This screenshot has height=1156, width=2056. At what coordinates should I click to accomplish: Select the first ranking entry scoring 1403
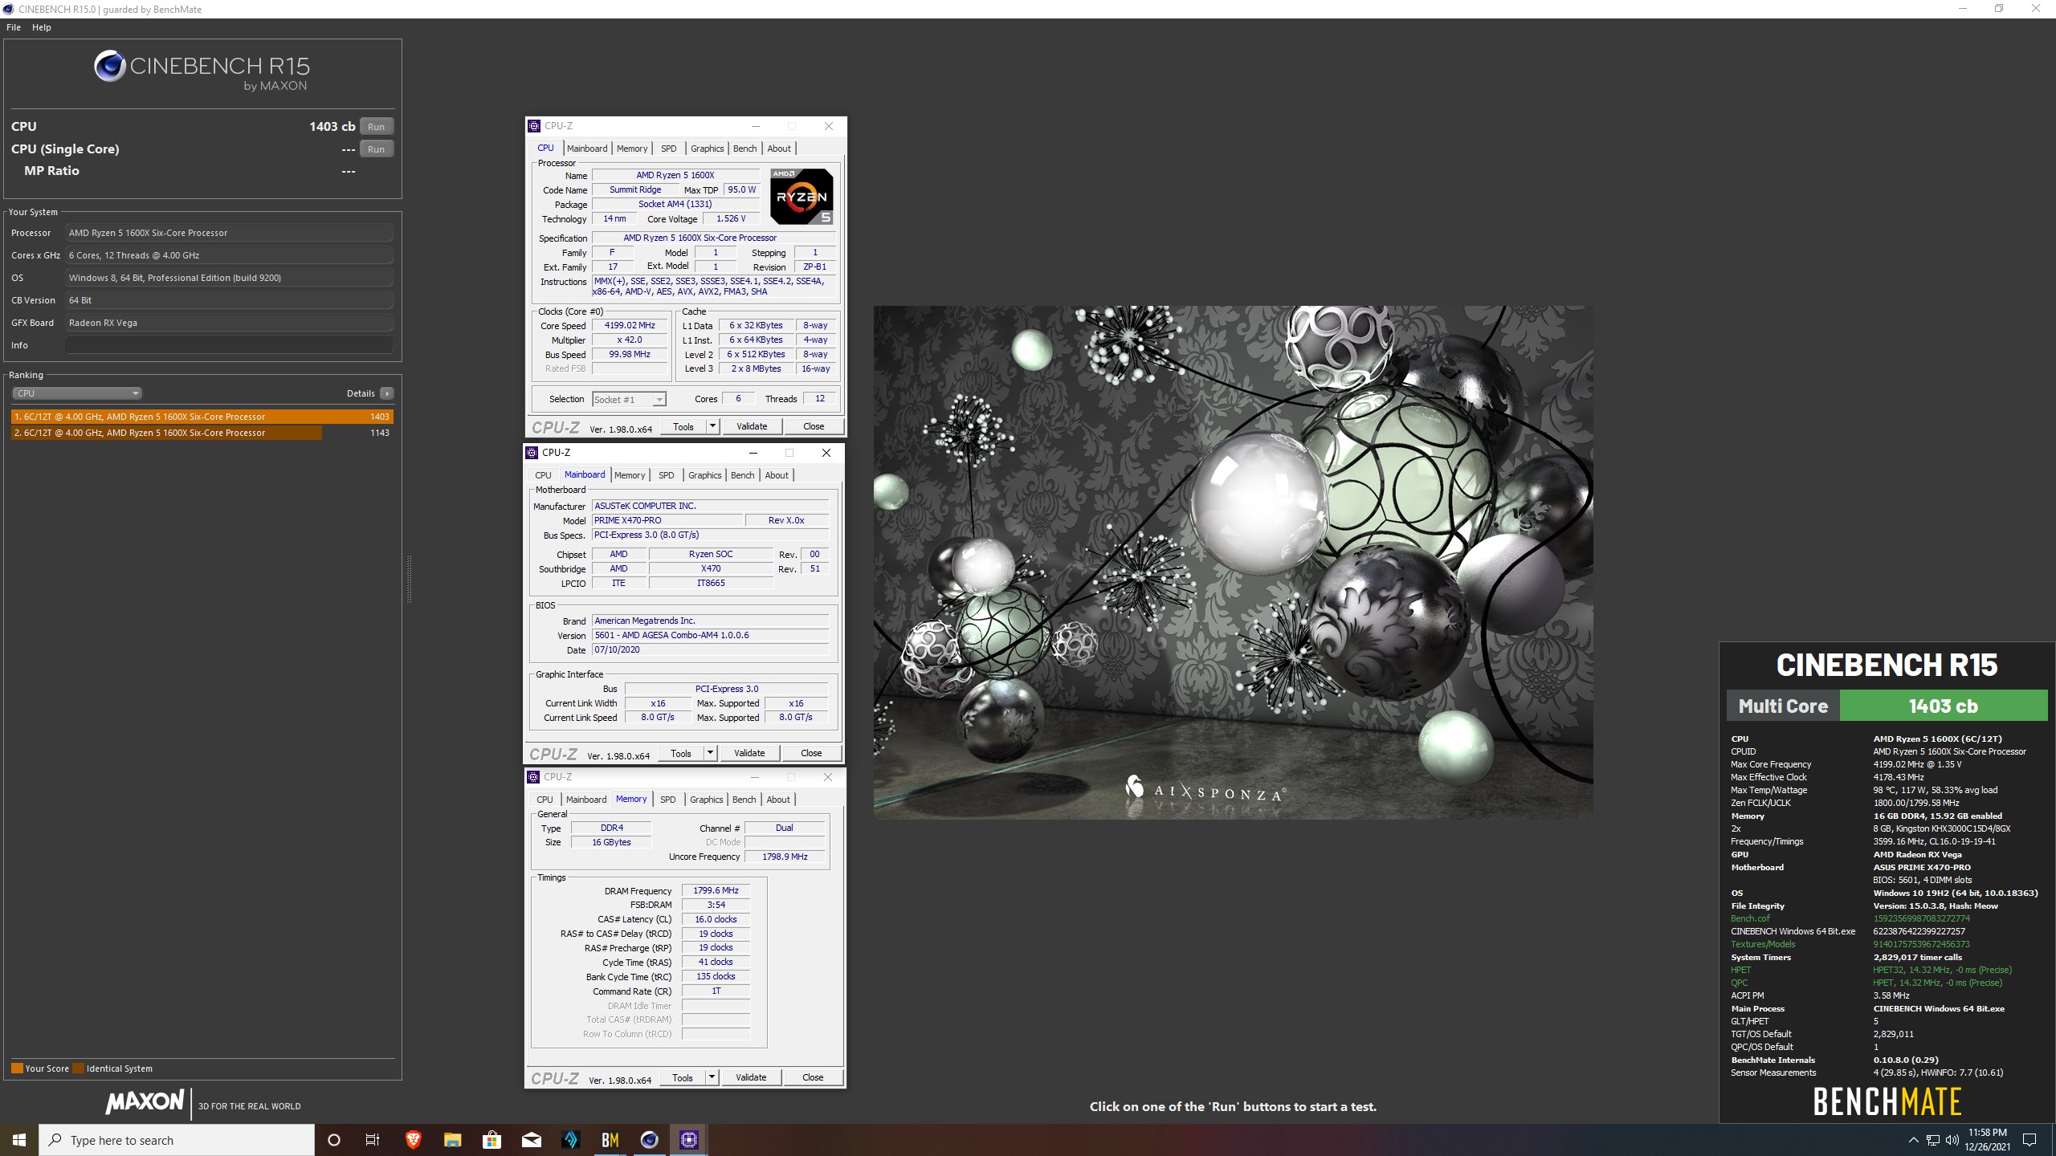[202, 417]
